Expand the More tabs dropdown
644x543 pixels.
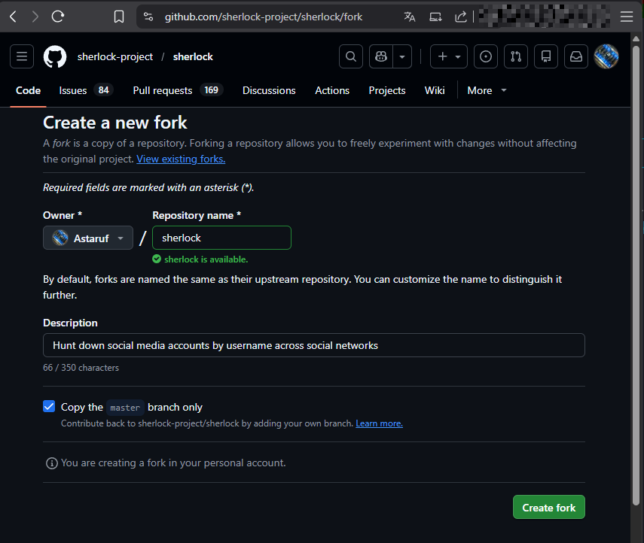487,90
